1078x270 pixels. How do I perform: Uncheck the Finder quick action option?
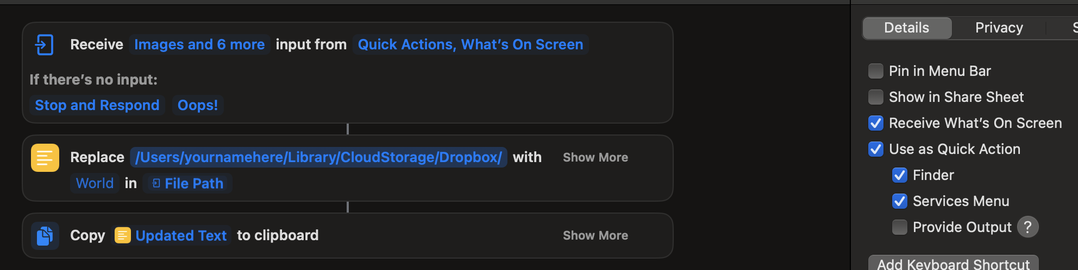(900, 175)
